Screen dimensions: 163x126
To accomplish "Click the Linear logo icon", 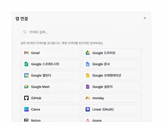I will [x=88, y=109].
